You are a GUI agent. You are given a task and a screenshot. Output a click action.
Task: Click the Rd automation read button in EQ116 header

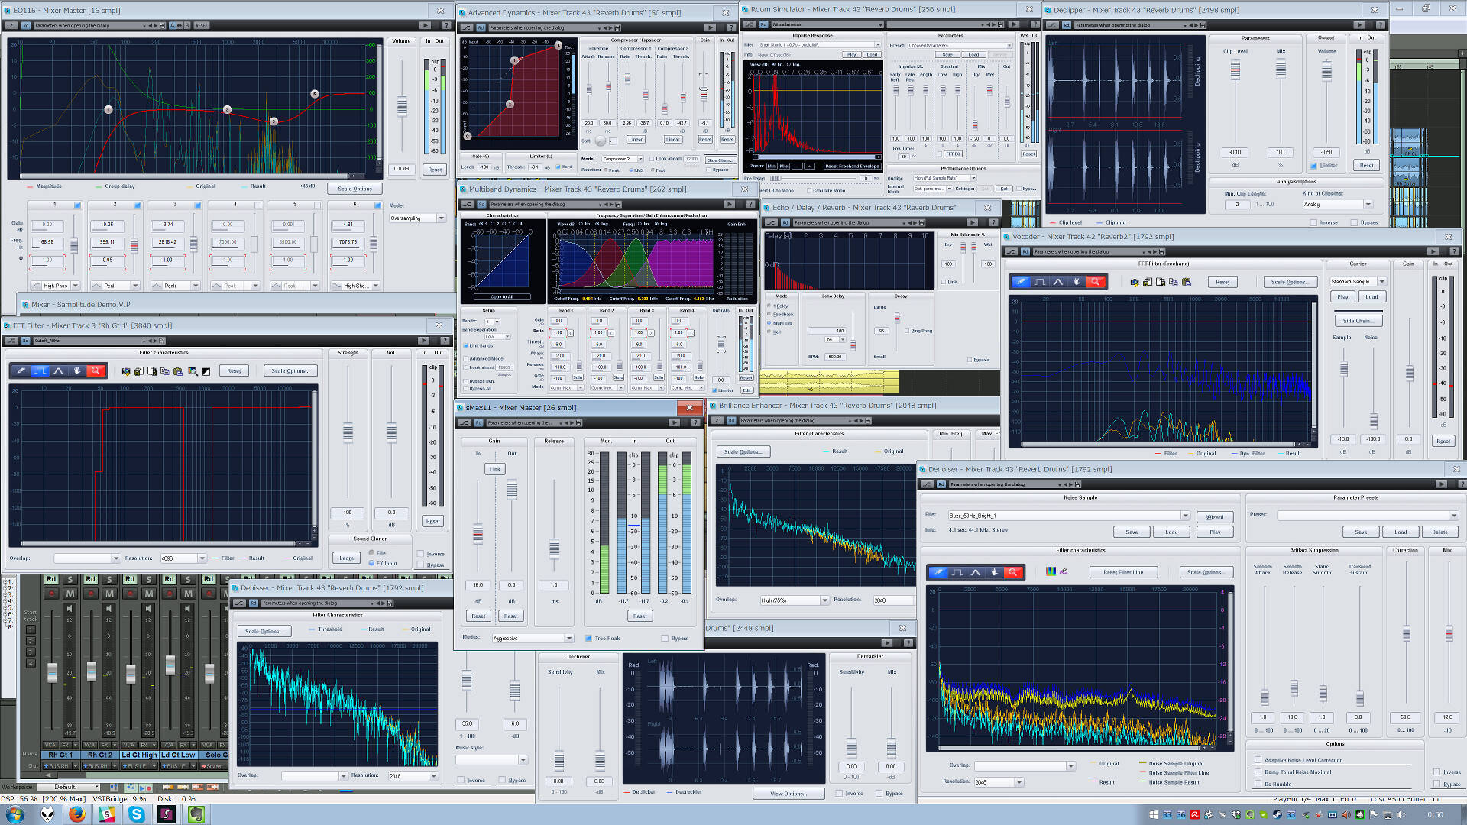[x=25, y=25]
